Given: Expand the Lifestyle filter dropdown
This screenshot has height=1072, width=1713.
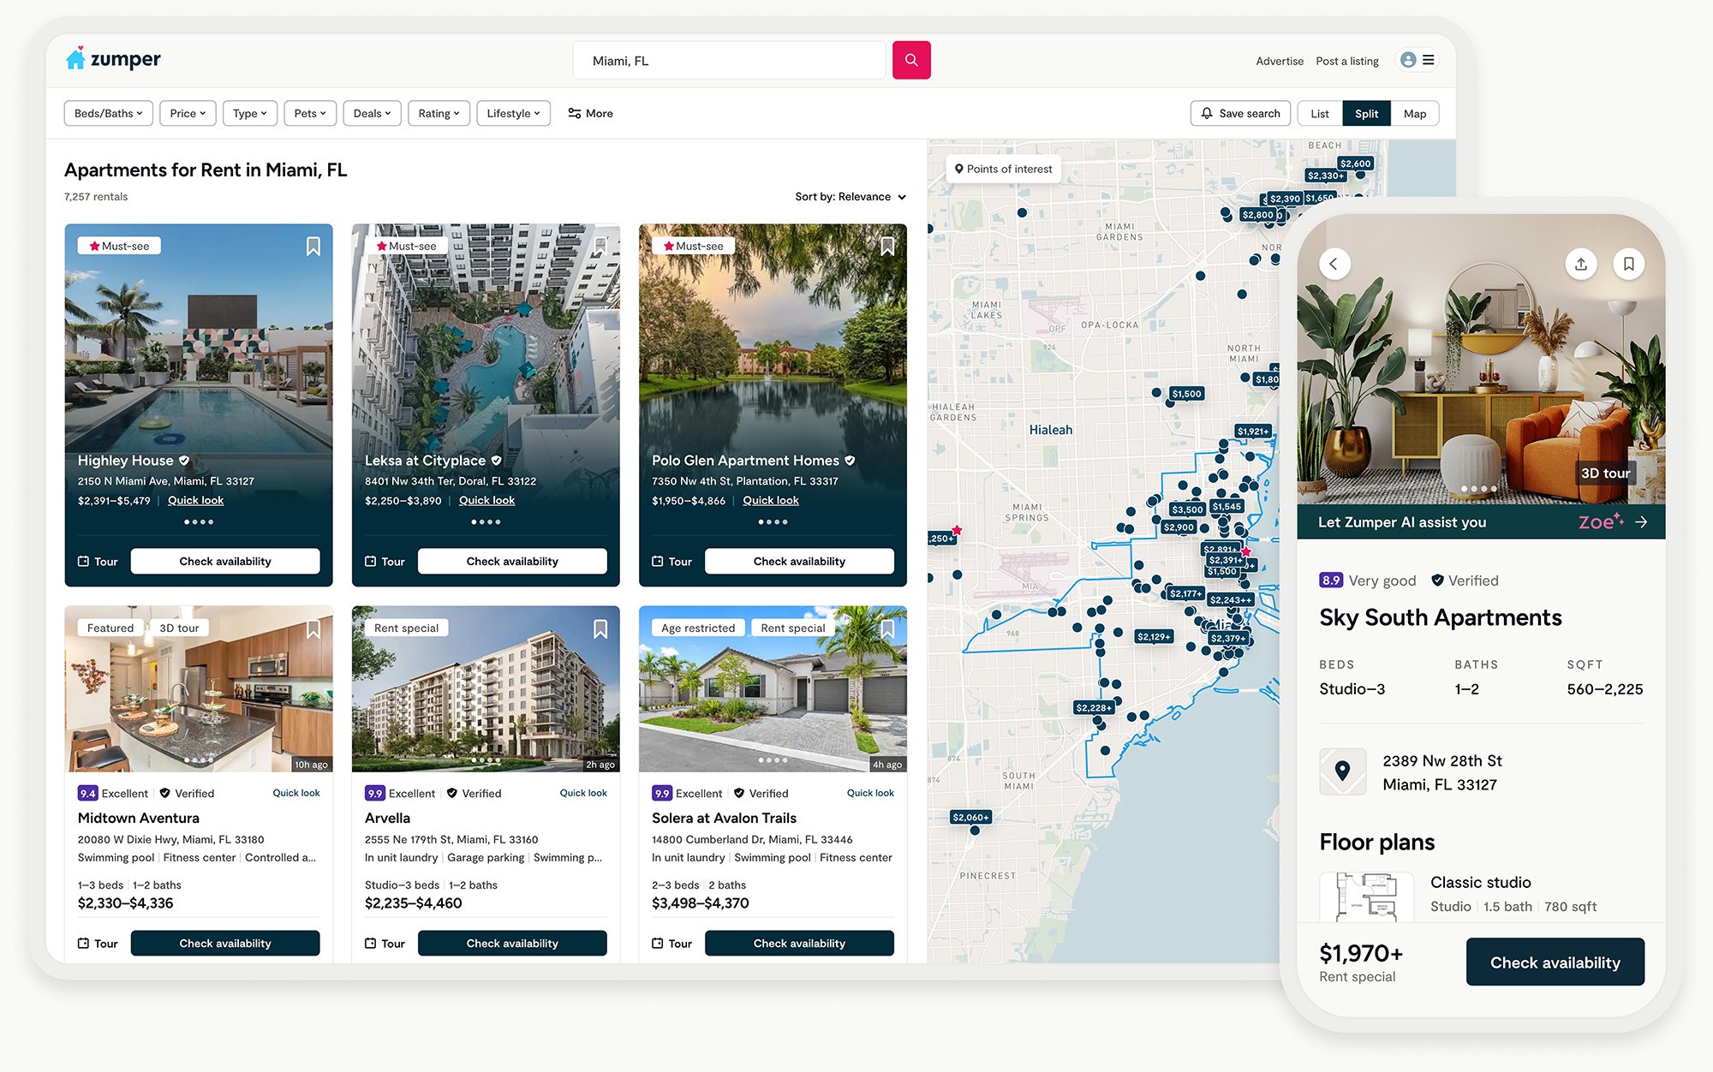Looking at the screenshot, I should 513,113.
